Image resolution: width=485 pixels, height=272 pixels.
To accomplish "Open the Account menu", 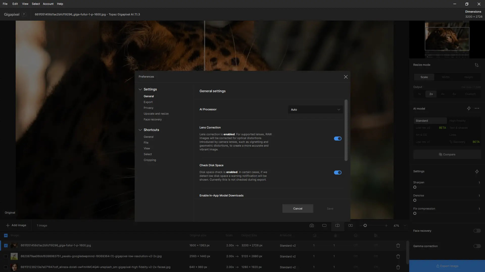I will click(x=48, y=4).
